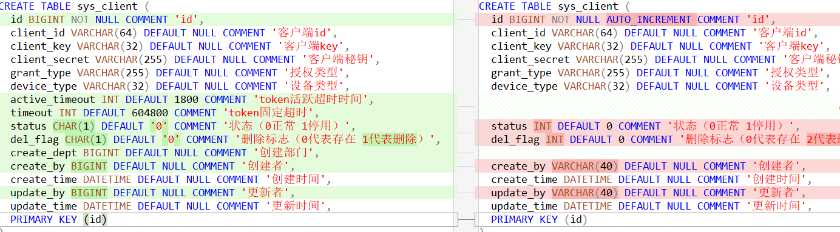840x232 pixels.
Task: Select the 1800 default value of active_timeout
Action: point(186,99)
